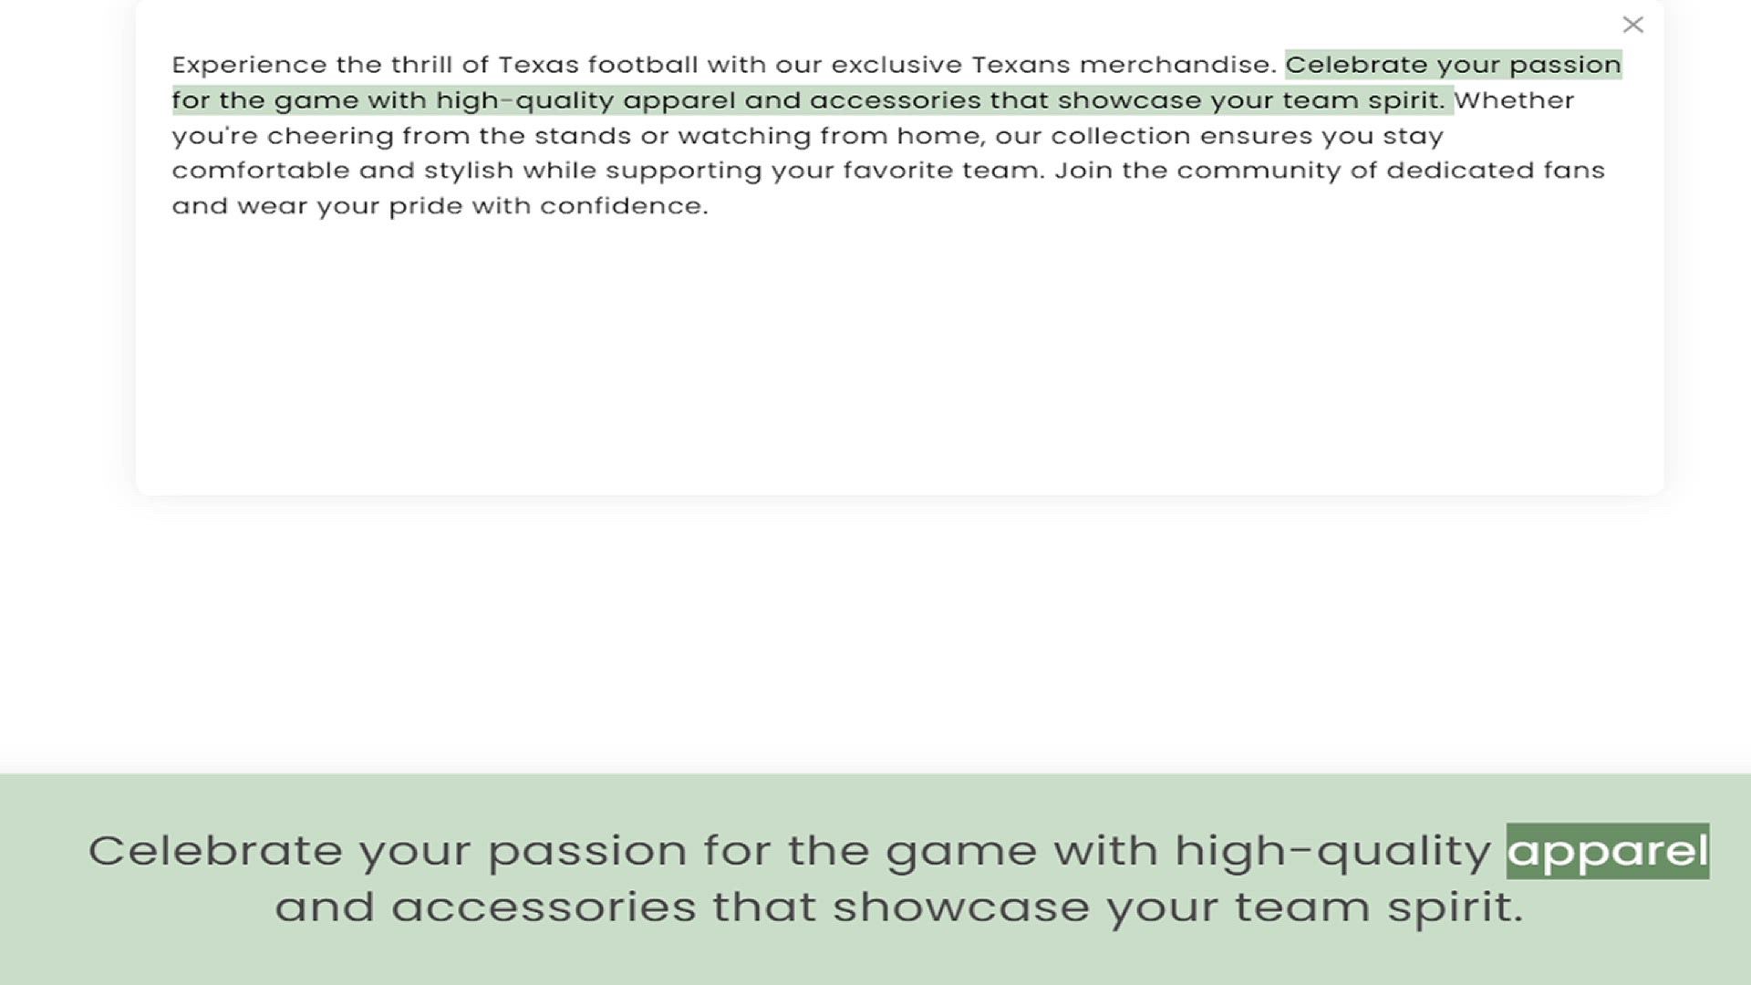The image size is (1751, 985).
Task: Click "Celebrate" in the highlighted paragraph sentence
Action: click(x=1355, y=65)
